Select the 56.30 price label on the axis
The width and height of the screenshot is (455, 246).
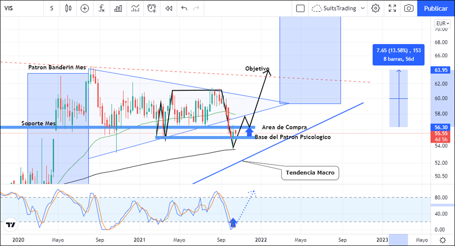(442, 126)
